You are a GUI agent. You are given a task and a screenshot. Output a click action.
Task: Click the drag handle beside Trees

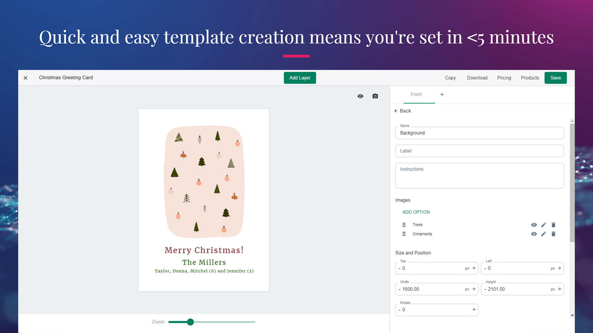[404, 225]
